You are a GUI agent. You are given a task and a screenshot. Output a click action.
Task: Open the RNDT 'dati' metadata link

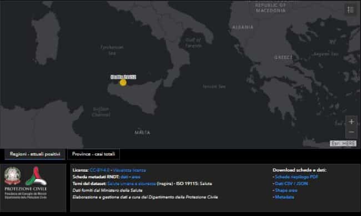point(124,177)
